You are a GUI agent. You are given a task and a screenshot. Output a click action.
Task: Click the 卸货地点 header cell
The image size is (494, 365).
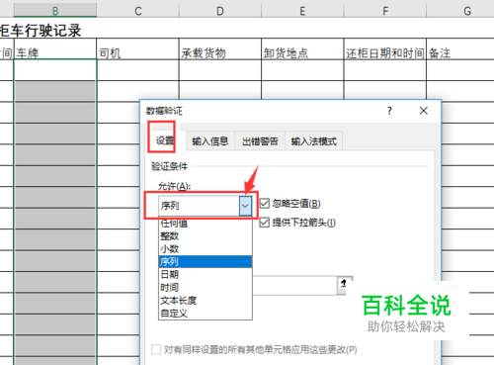(302, 49)
